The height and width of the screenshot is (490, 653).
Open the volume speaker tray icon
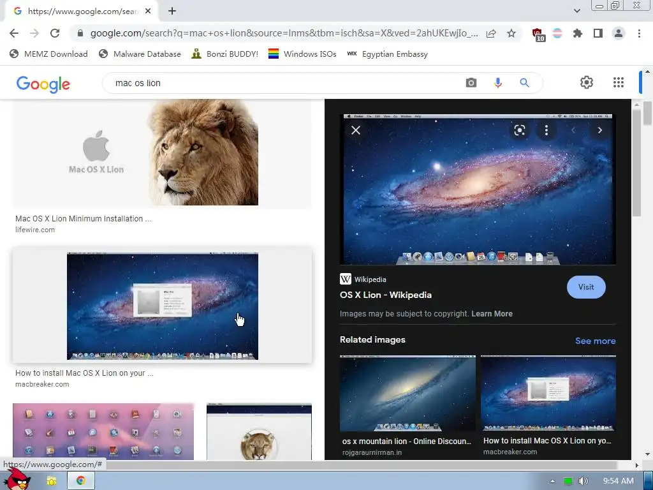coord(583,481)
